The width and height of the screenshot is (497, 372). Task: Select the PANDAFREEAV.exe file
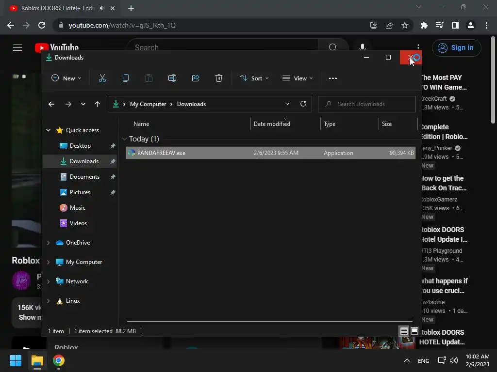coord(271,153)
